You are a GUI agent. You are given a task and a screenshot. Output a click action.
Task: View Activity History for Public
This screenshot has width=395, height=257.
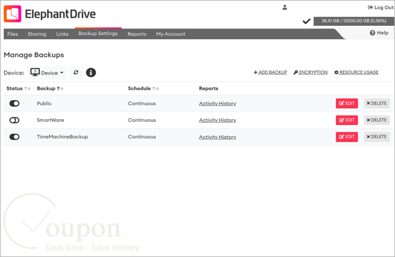pos(218,104)
